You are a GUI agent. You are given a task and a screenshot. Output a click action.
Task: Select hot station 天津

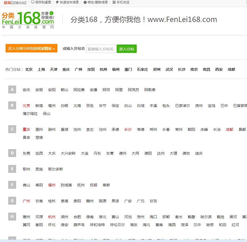54,69
